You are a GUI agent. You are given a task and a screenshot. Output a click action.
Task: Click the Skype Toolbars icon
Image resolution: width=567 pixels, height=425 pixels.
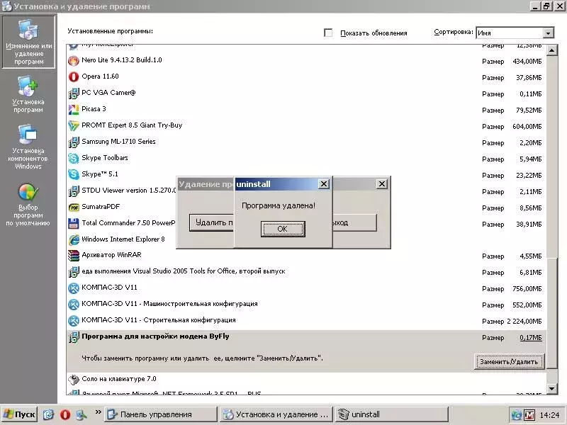tap(74, 158)
